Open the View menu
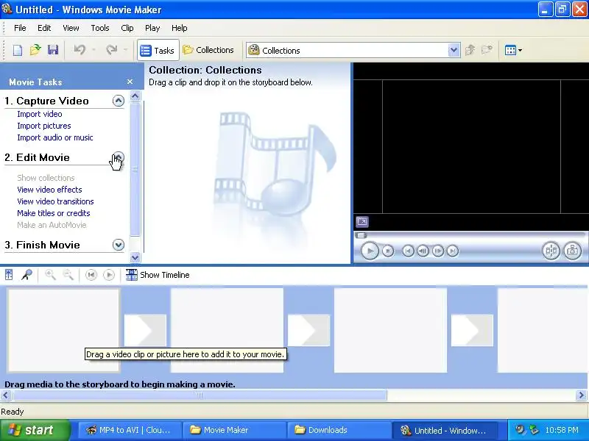This screenshot has width=589, height=441. 71,28
